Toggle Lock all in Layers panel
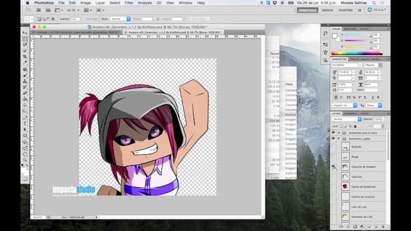Viewport: 411px width, 231px height. pyautogui.click(x=355, y=126)
